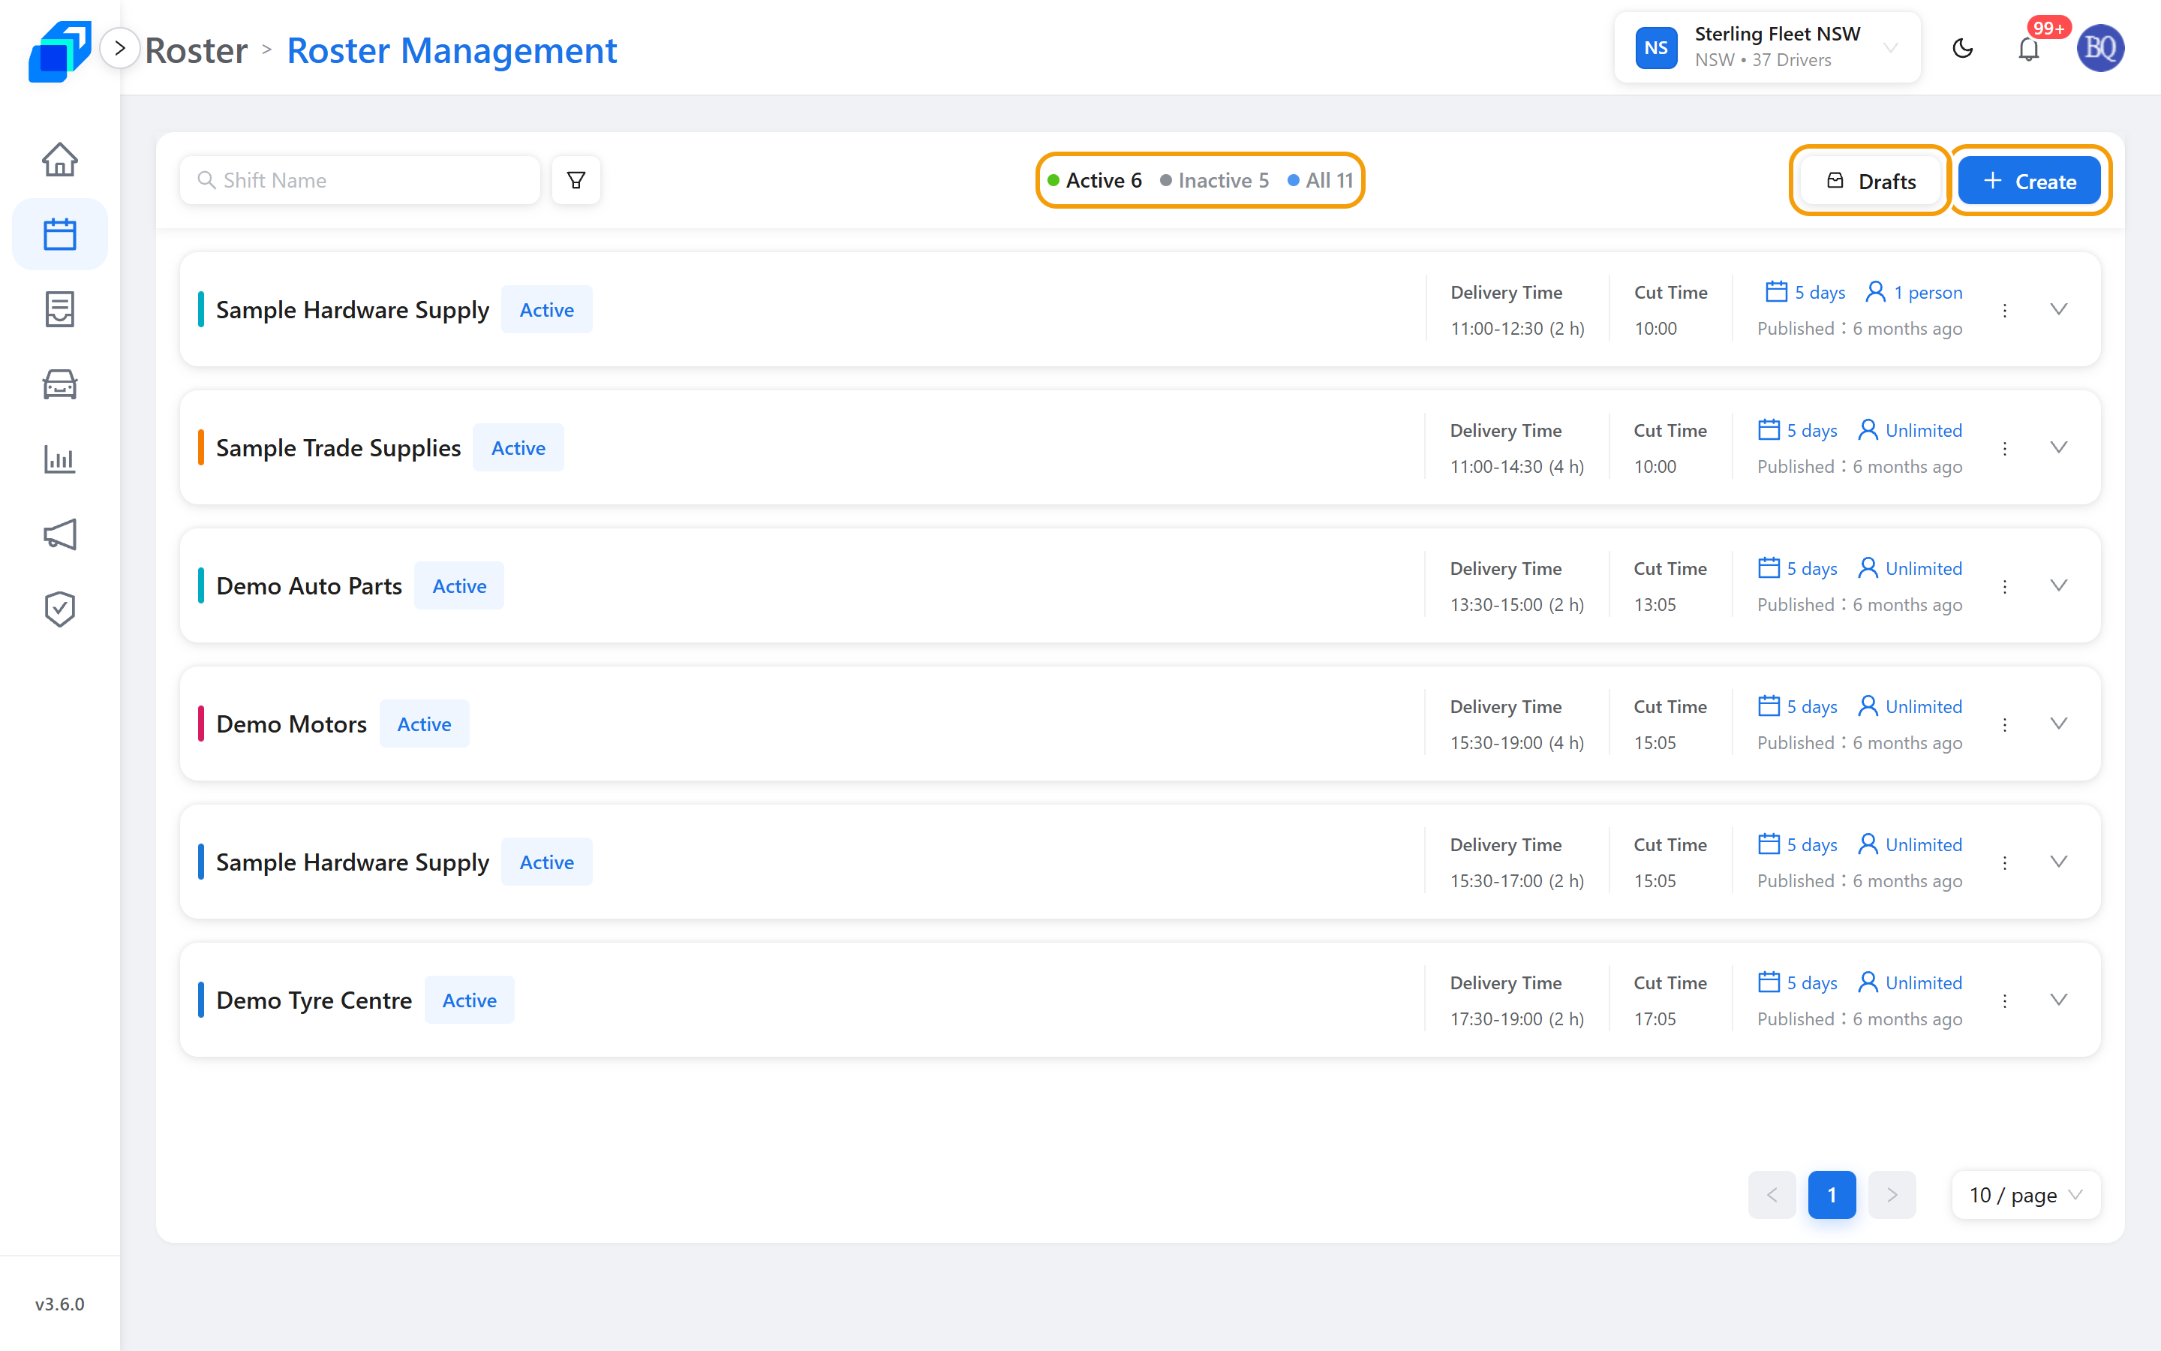Expand the Demo Auto Parts row
Image resolution: width=2161 pixels, height=1351 pixels.
coord(2058,585)
